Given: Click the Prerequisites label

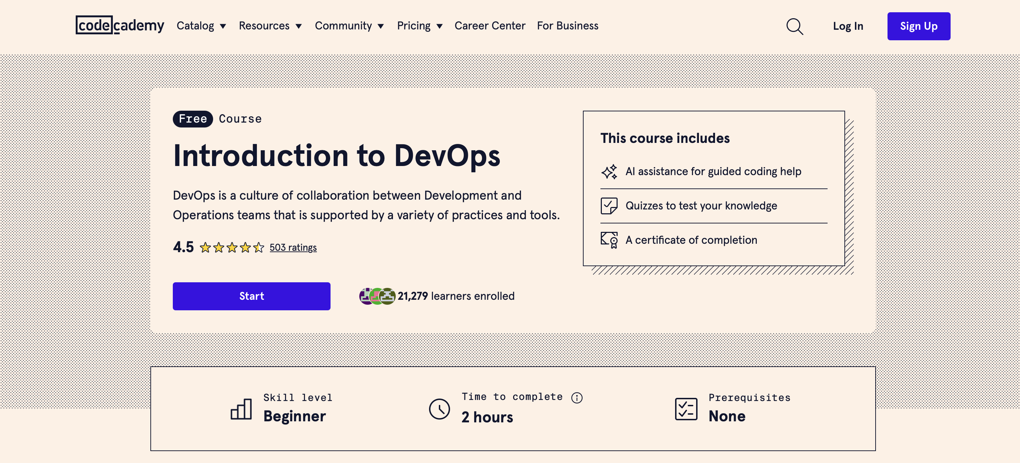Looking at the screenshot, I should [x=749, y=398].
